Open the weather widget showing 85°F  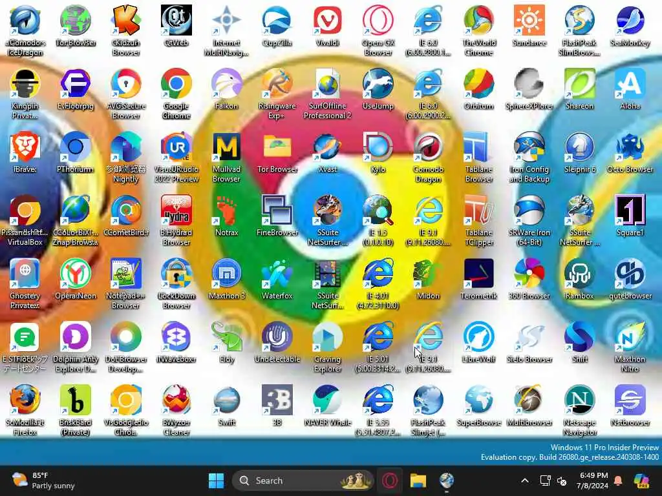click(43, 480)
